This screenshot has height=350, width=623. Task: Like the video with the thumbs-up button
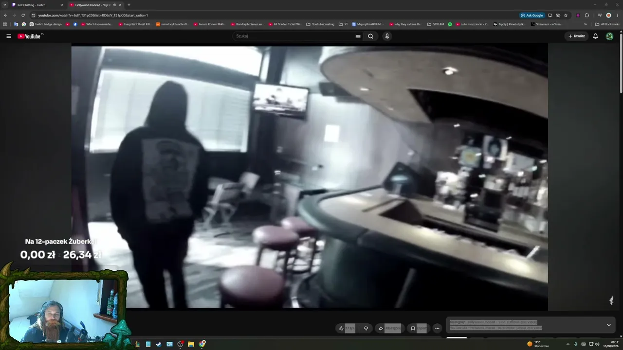(x=347, y=328)
